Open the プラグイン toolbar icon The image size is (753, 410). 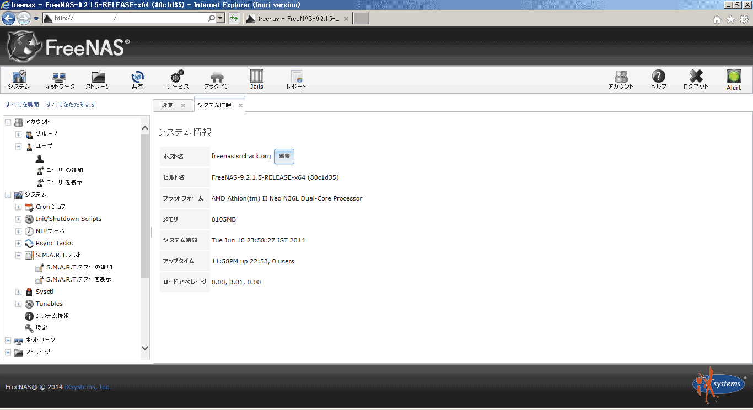pyautogui.click(x=217, y=80)
